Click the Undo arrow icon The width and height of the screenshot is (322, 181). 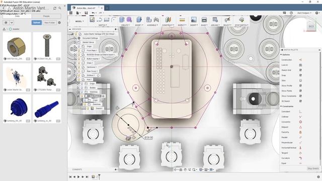[93, 13]
